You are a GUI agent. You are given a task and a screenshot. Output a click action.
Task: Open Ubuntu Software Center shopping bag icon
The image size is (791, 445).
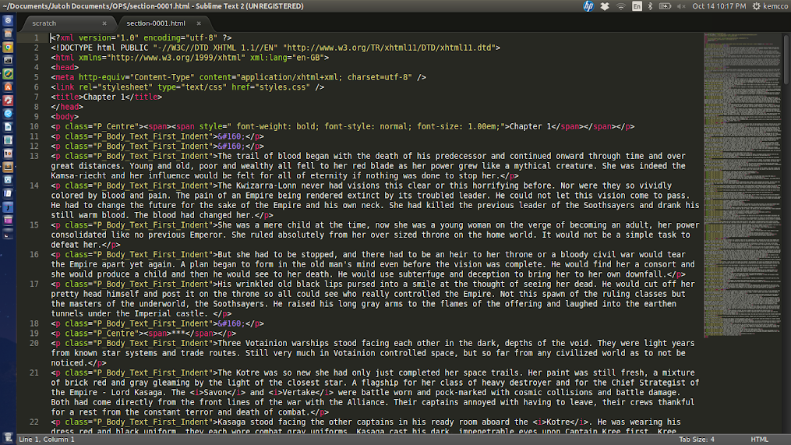[x=8, y=87]
